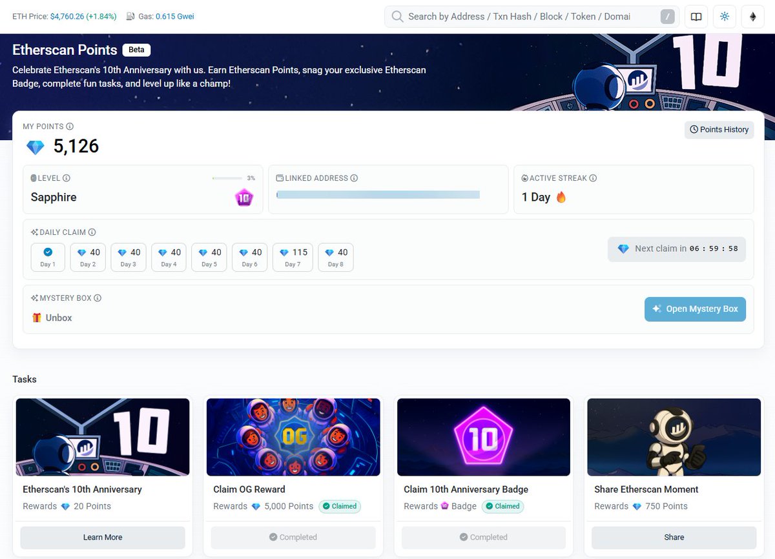Click the 1 Day streak text
Screen dimensions: 775x559
coord(536,198)
